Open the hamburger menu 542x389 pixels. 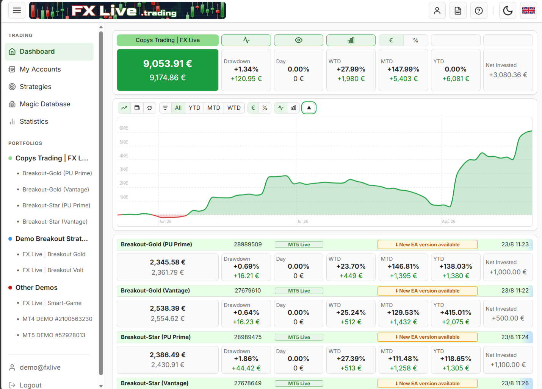17,10
